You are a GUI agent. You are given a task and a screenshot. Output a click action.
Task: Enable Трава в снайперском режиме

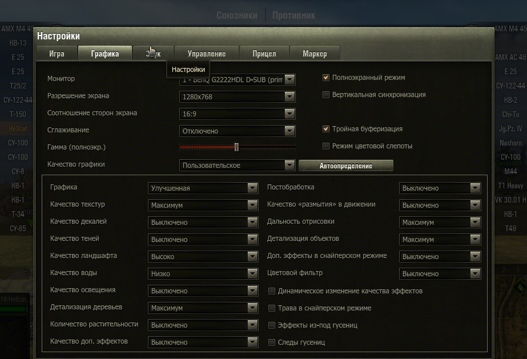pyautogui.click(x=272, y=308)
